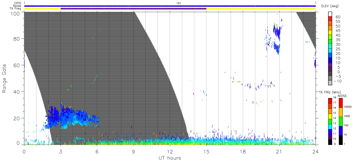The width and height of the screenshot is (355, 164).
Task: Click the NOISE legend title
Action: (343, 95)
